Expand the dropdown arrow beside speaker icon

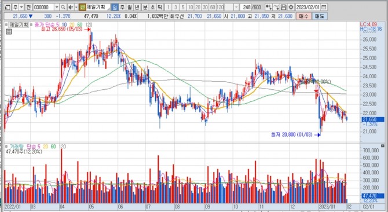click(76, 7)
